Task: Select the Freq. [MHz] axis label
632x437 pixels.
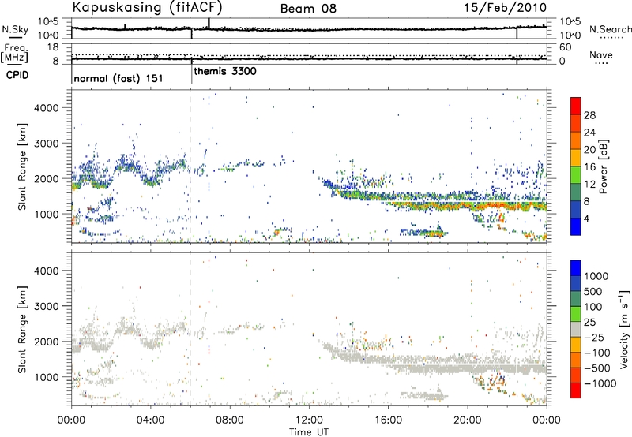Action: tap(15, 54)
